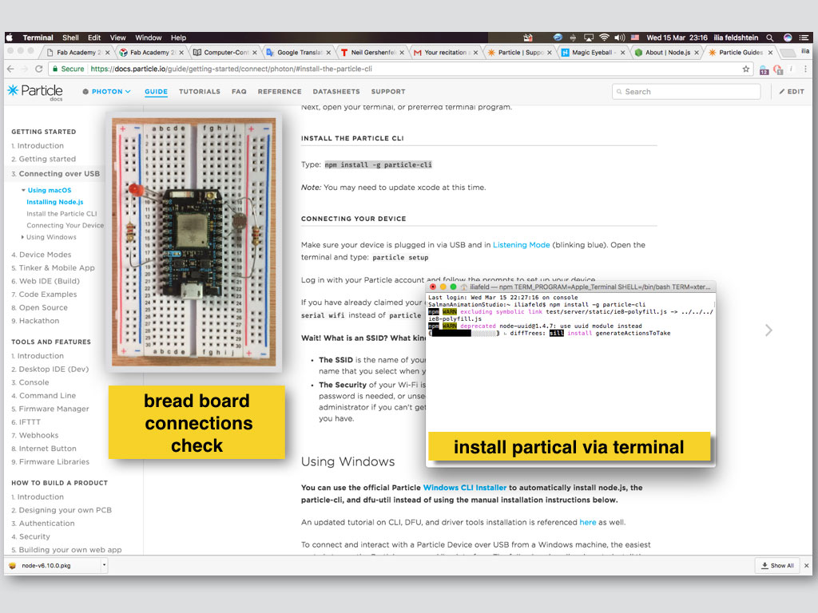Select the TUTORIALS nav item
The width and height of the screenshot is (818, 613).
coord(199,91)
